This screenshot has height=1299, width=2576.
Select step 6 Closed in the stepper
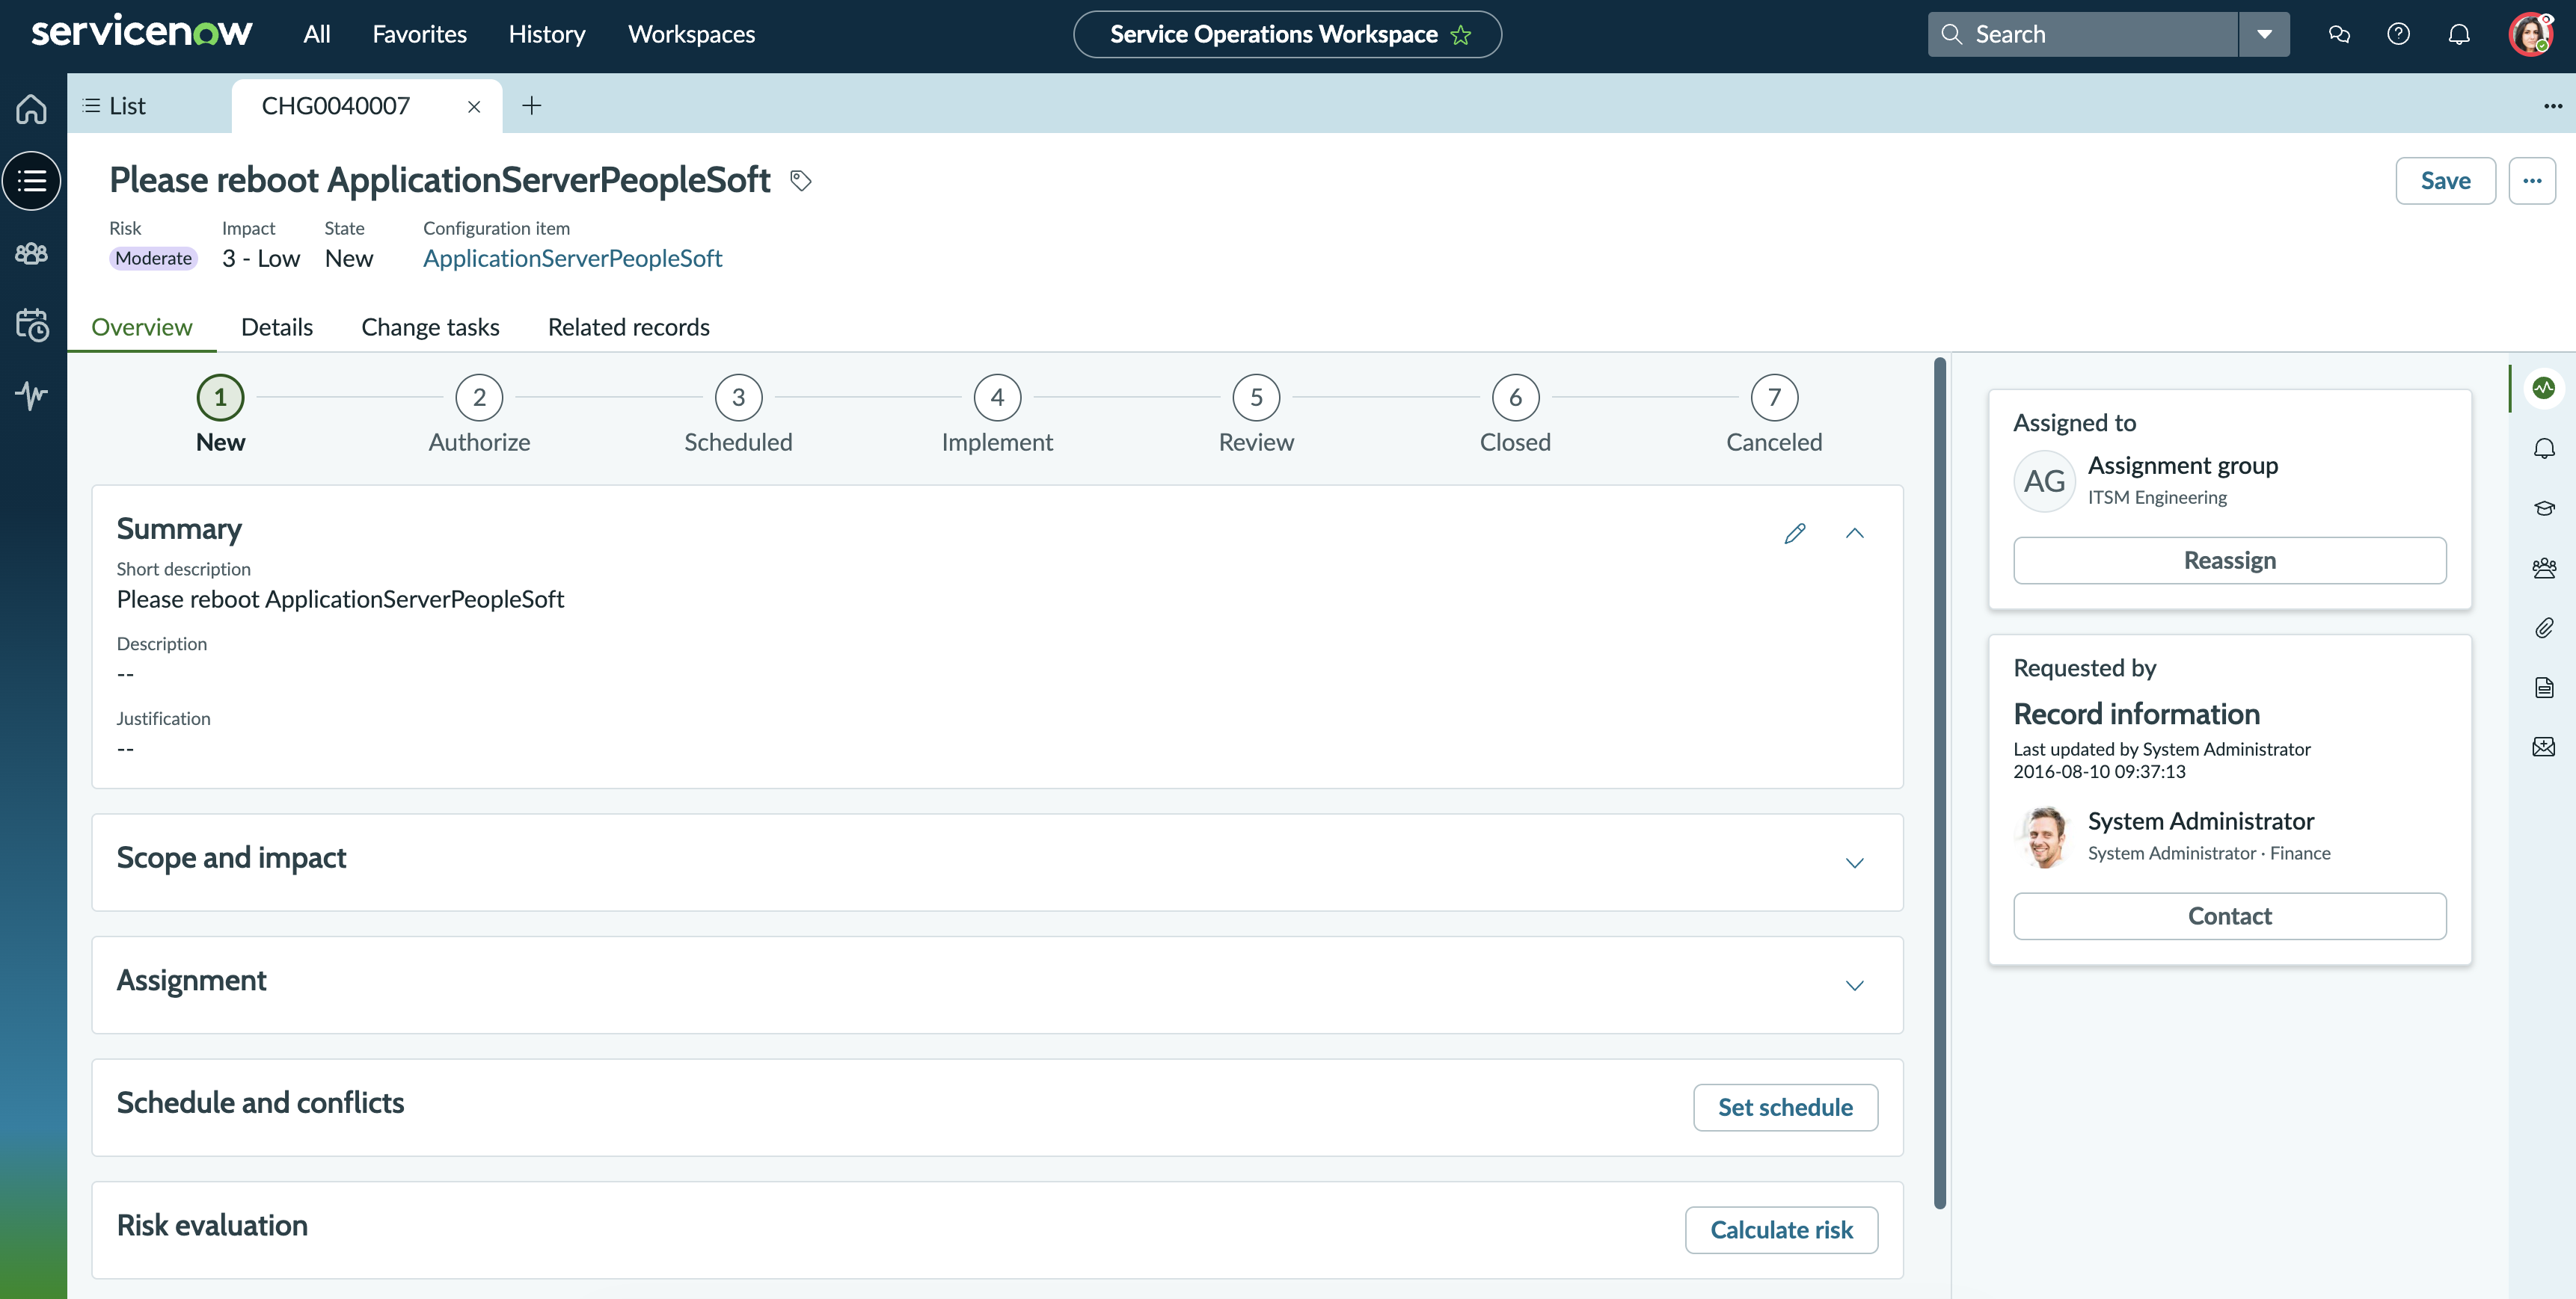coord(1515,415)
